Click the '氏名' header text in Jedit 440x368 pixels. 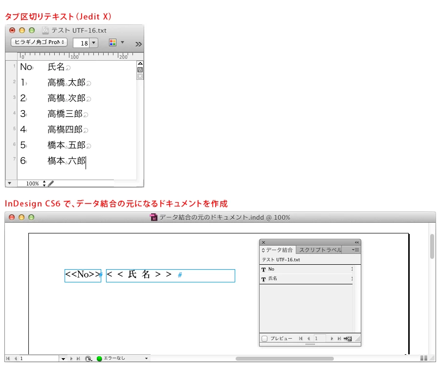tap(56, 67)
